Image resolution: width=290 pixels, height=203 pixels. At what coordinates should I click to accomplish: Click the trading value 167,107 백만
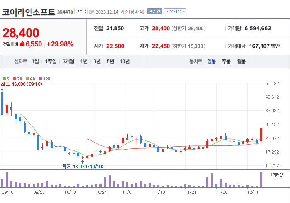pos(264,46)
